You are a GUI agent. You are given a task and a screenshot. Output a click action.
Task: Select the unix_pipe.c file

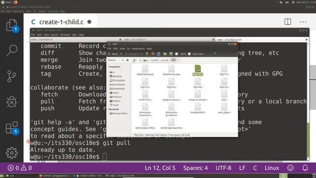click(x=224, y=109)
